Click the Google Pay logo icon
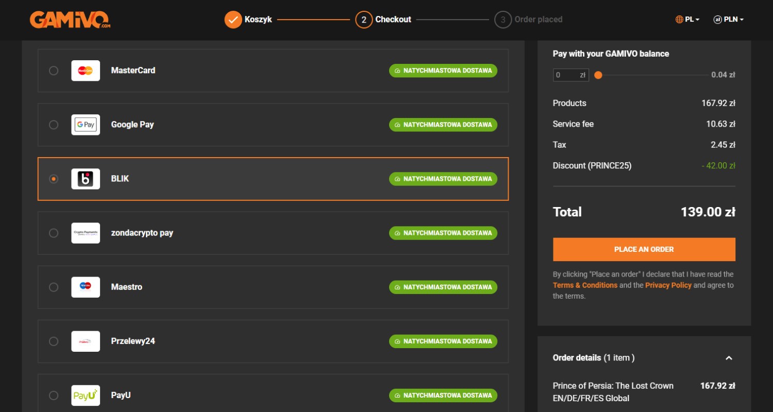The image size is (773, 412). [x=86, y=125]
